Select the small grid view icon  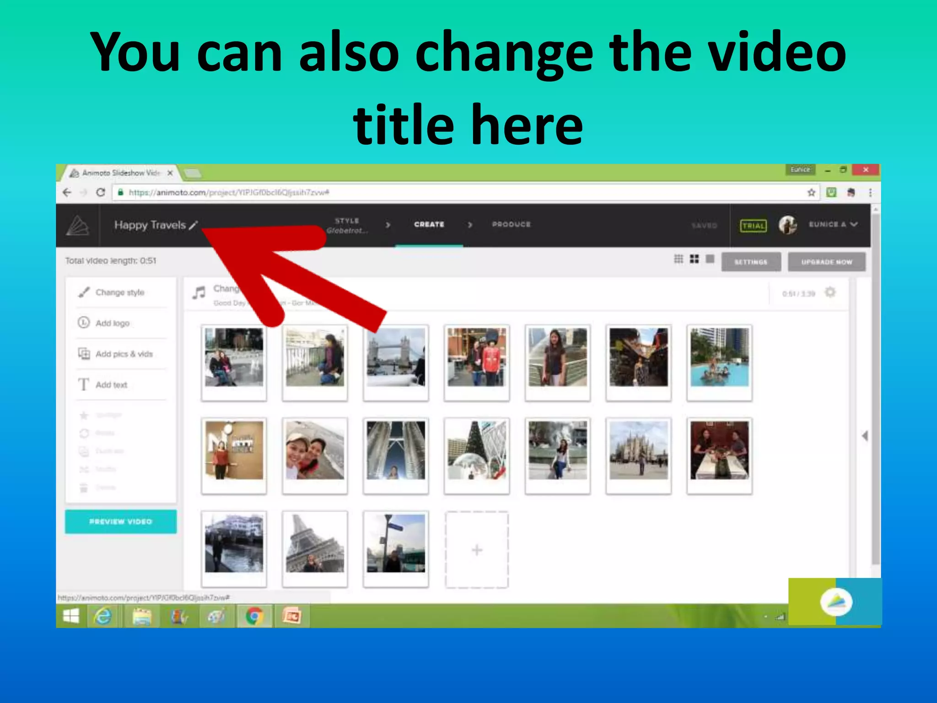[679, 259]
